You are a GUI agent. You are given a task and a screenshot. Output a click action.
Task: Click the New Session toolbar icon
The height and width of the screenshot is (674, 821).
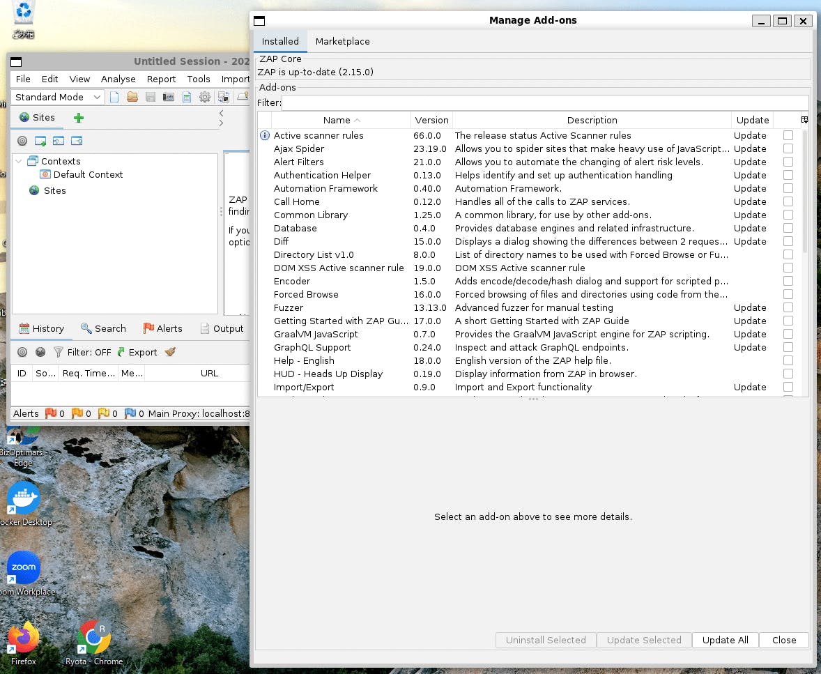point(114,98)
